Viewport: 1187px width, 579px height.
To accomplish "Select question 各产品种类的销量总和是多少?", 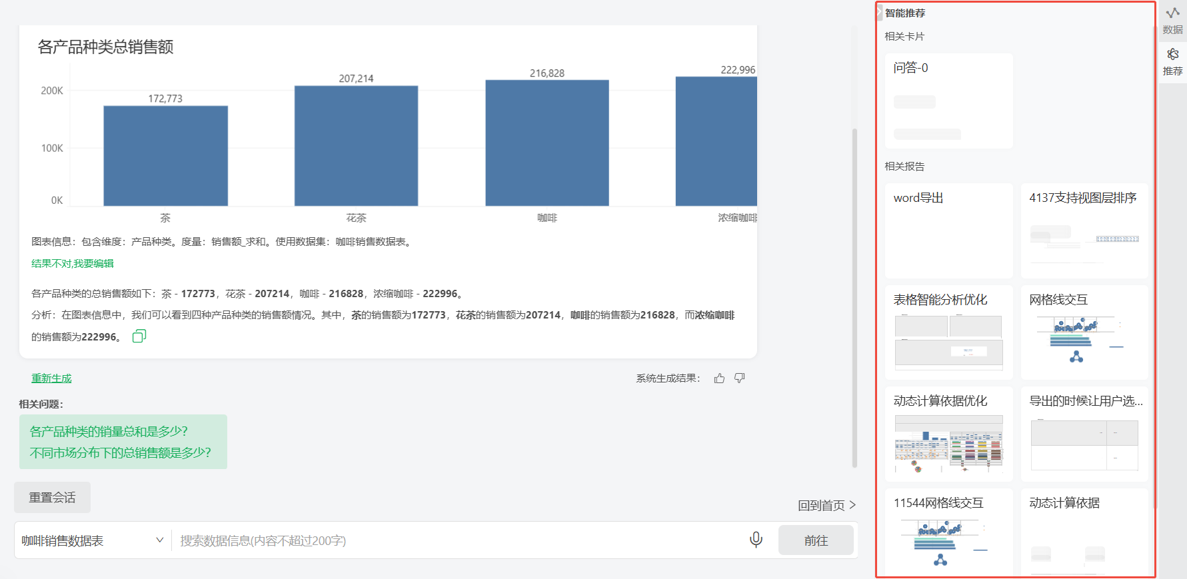I will point(109,432).
